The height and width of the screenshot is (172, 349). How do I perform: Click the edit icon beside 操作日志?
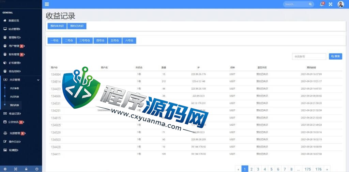tap(5, 141)
